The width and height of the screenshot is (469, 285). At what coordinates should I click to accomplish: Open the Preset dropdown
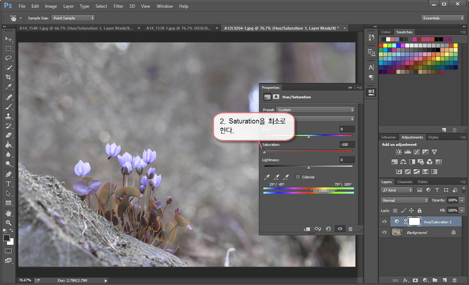point(315,110)
